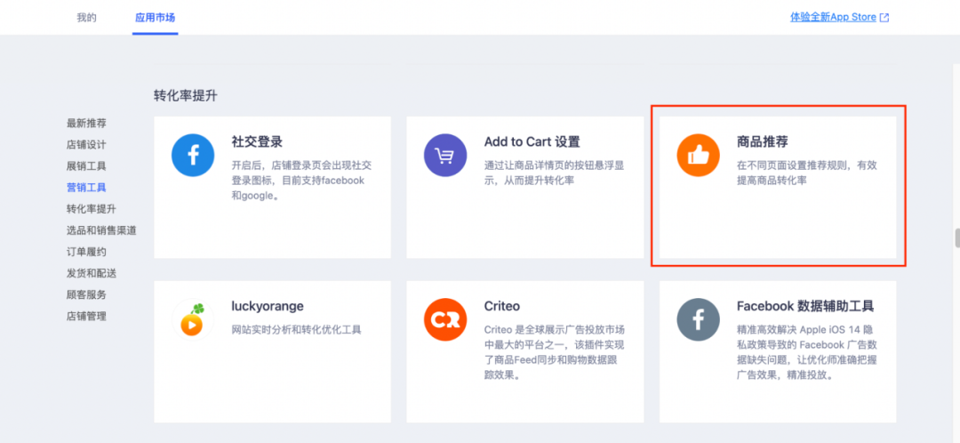Go to 店铺设计 category
Viewport: 960px width, 443px height.
tap(86, 144)
